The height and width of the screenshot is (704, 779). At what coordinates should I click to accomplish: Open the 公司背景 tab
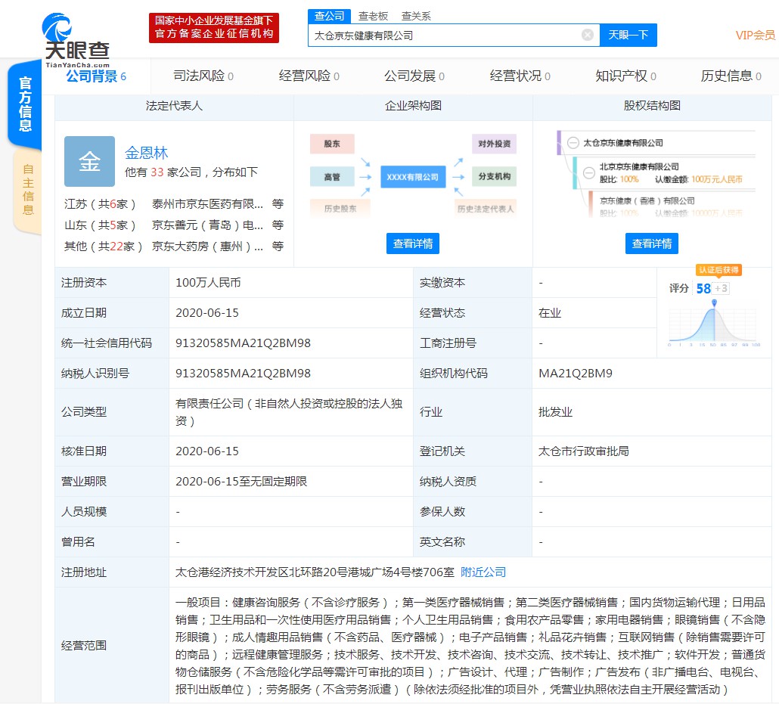96,76
